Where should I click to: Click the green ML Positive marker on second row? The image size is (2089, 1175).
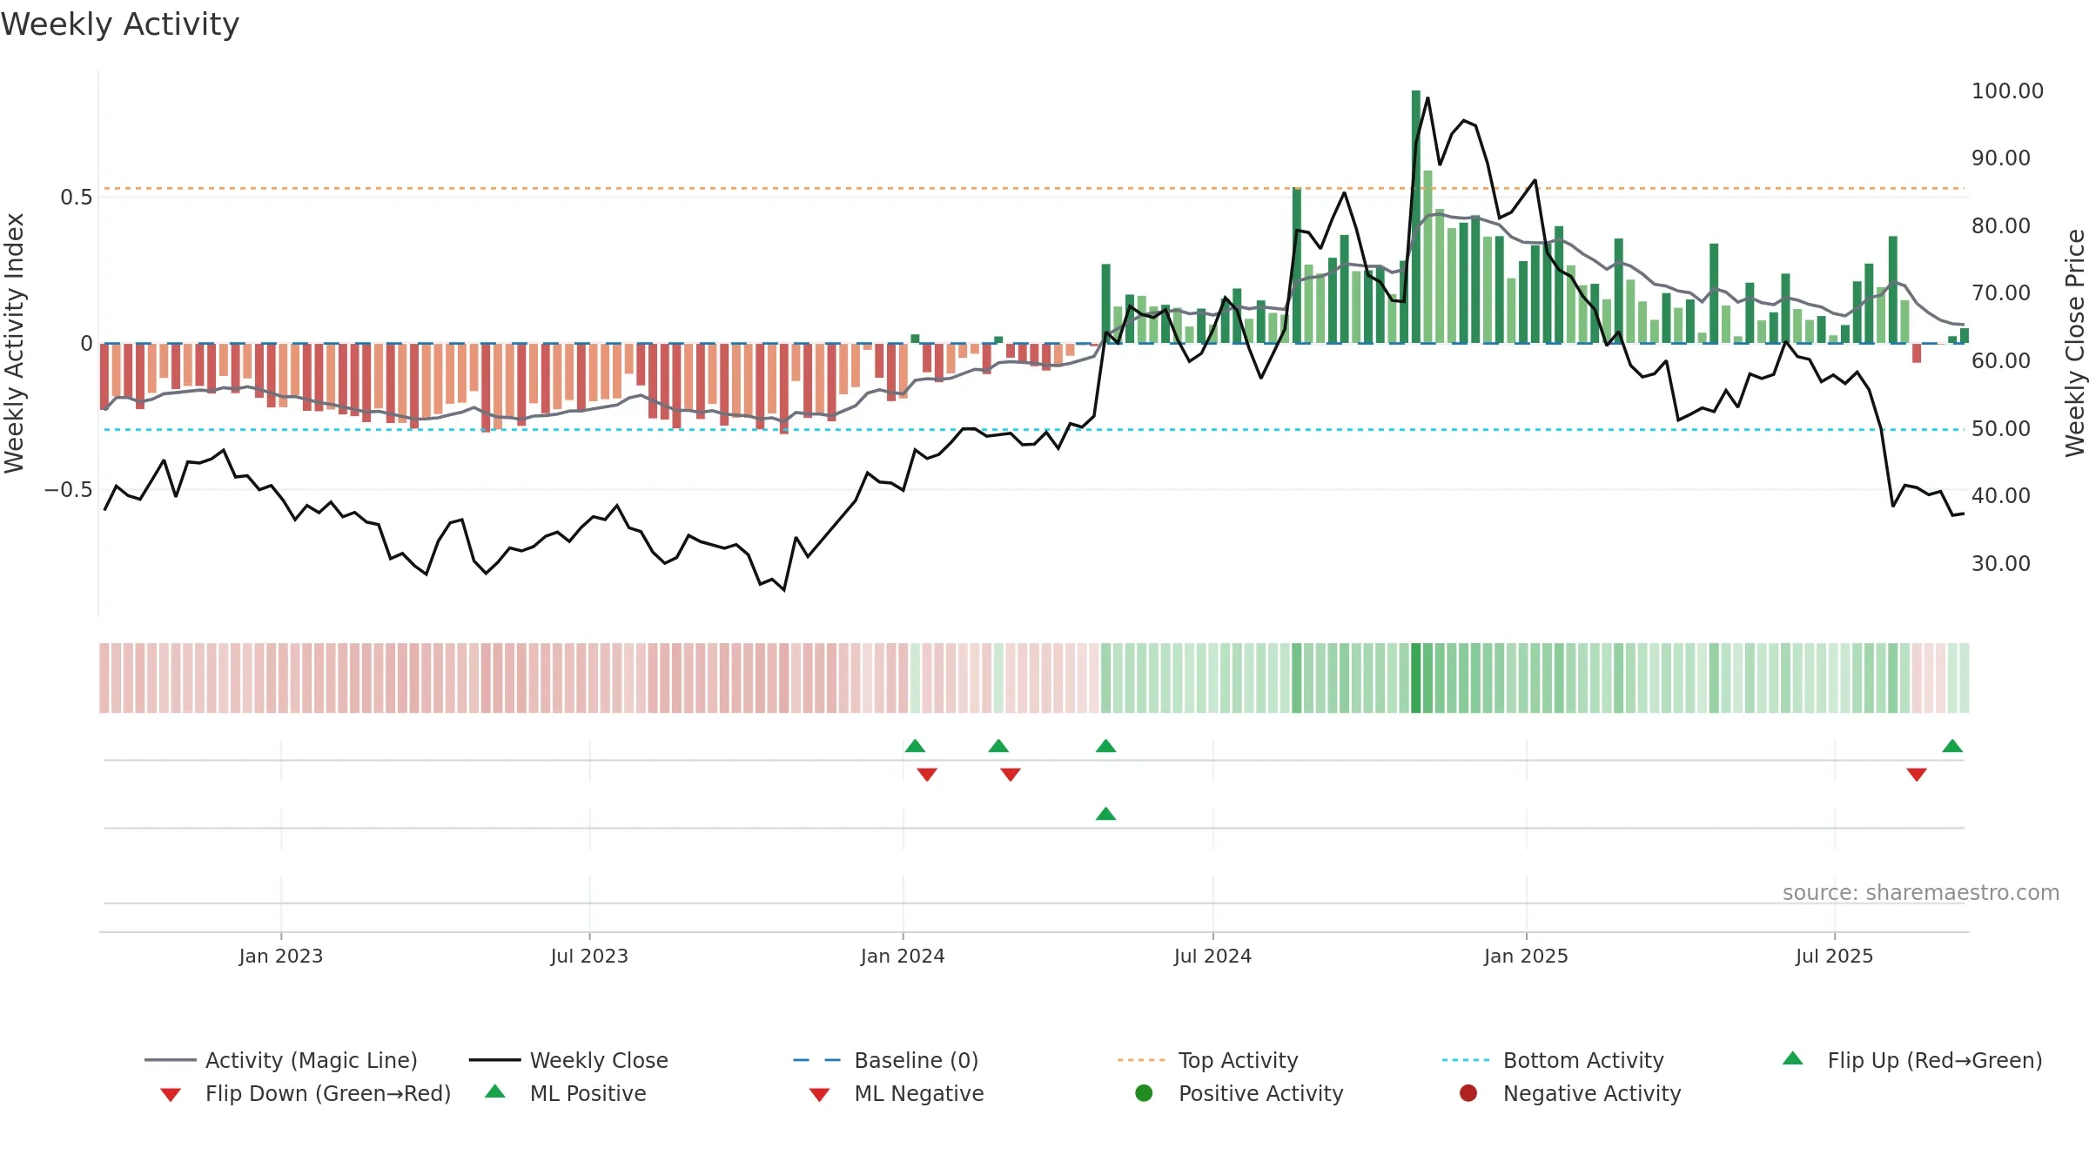(x=1105, y=814)
